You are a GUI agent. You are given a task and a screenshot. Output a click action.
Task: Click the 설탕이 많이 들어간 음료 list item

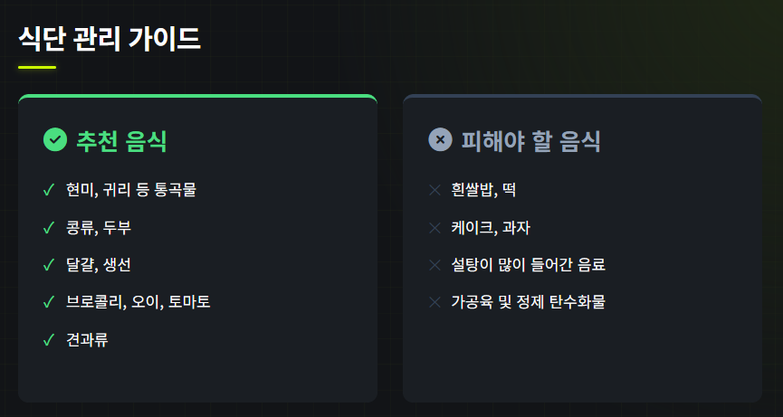tap(529, 265)
